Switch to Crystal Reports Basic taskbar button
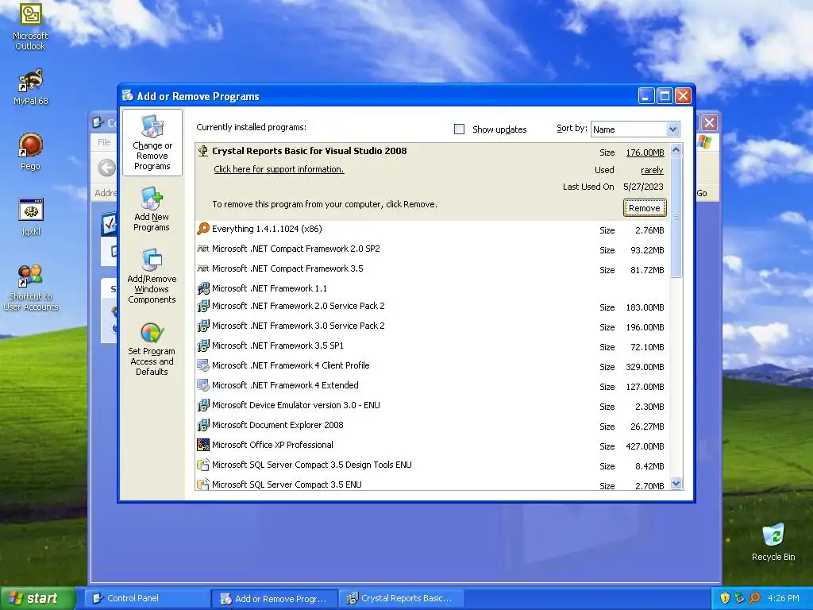This screenshot has width=813, height=610. coord(402,598)
